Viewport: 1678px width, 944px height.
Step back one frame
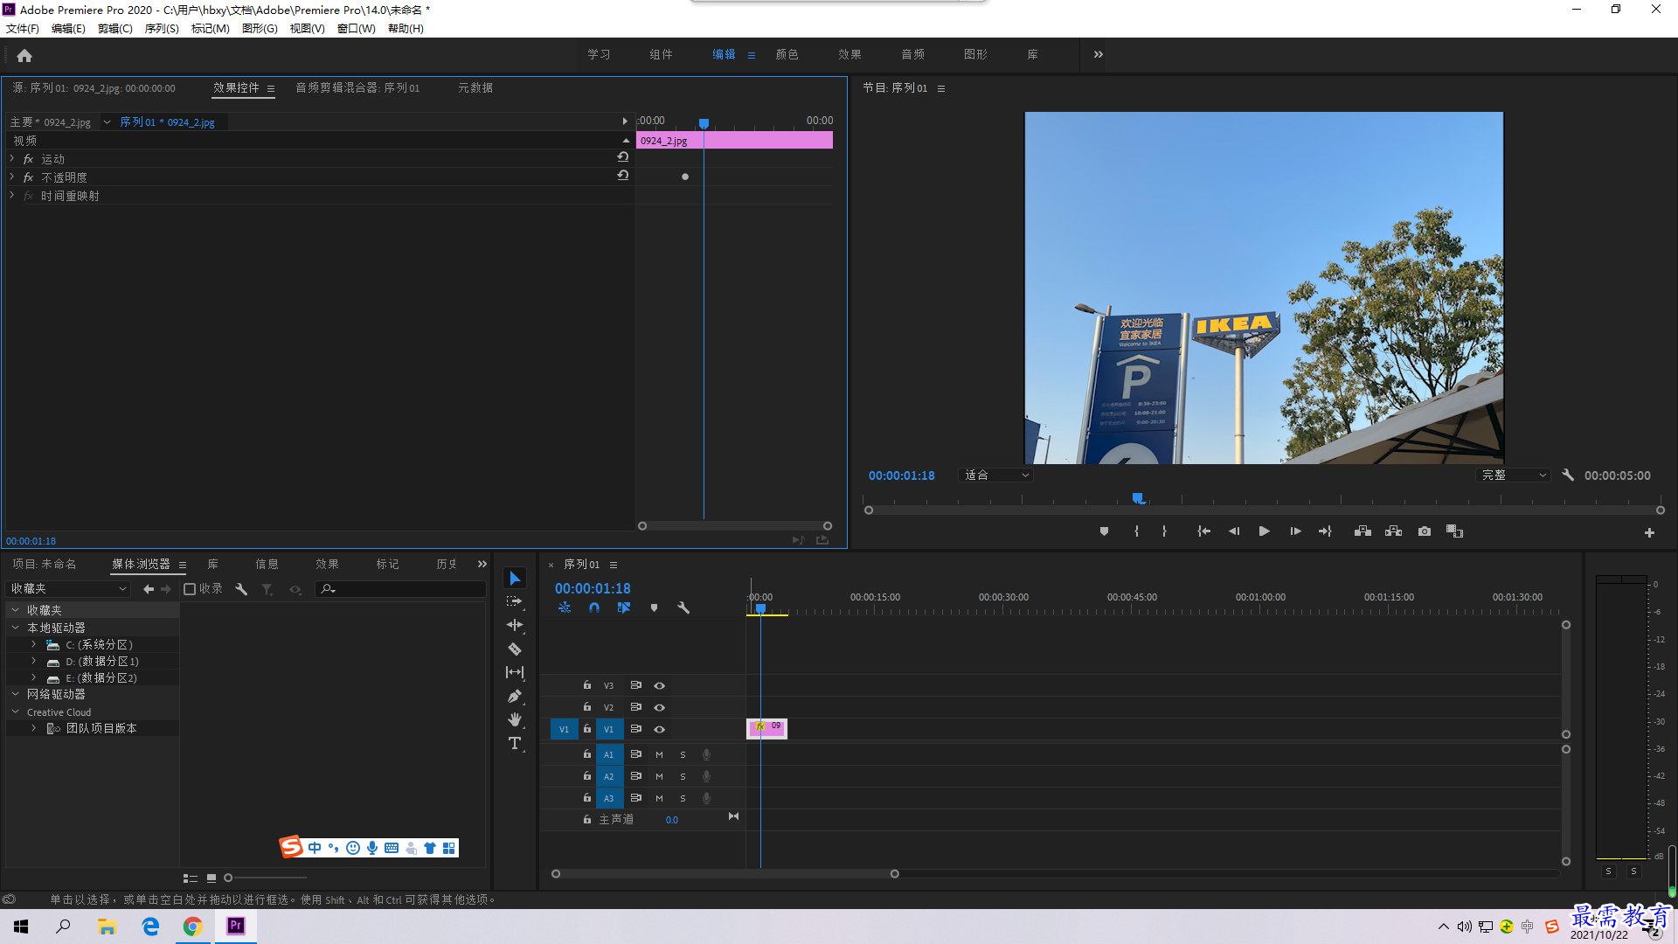point(1234,531)
